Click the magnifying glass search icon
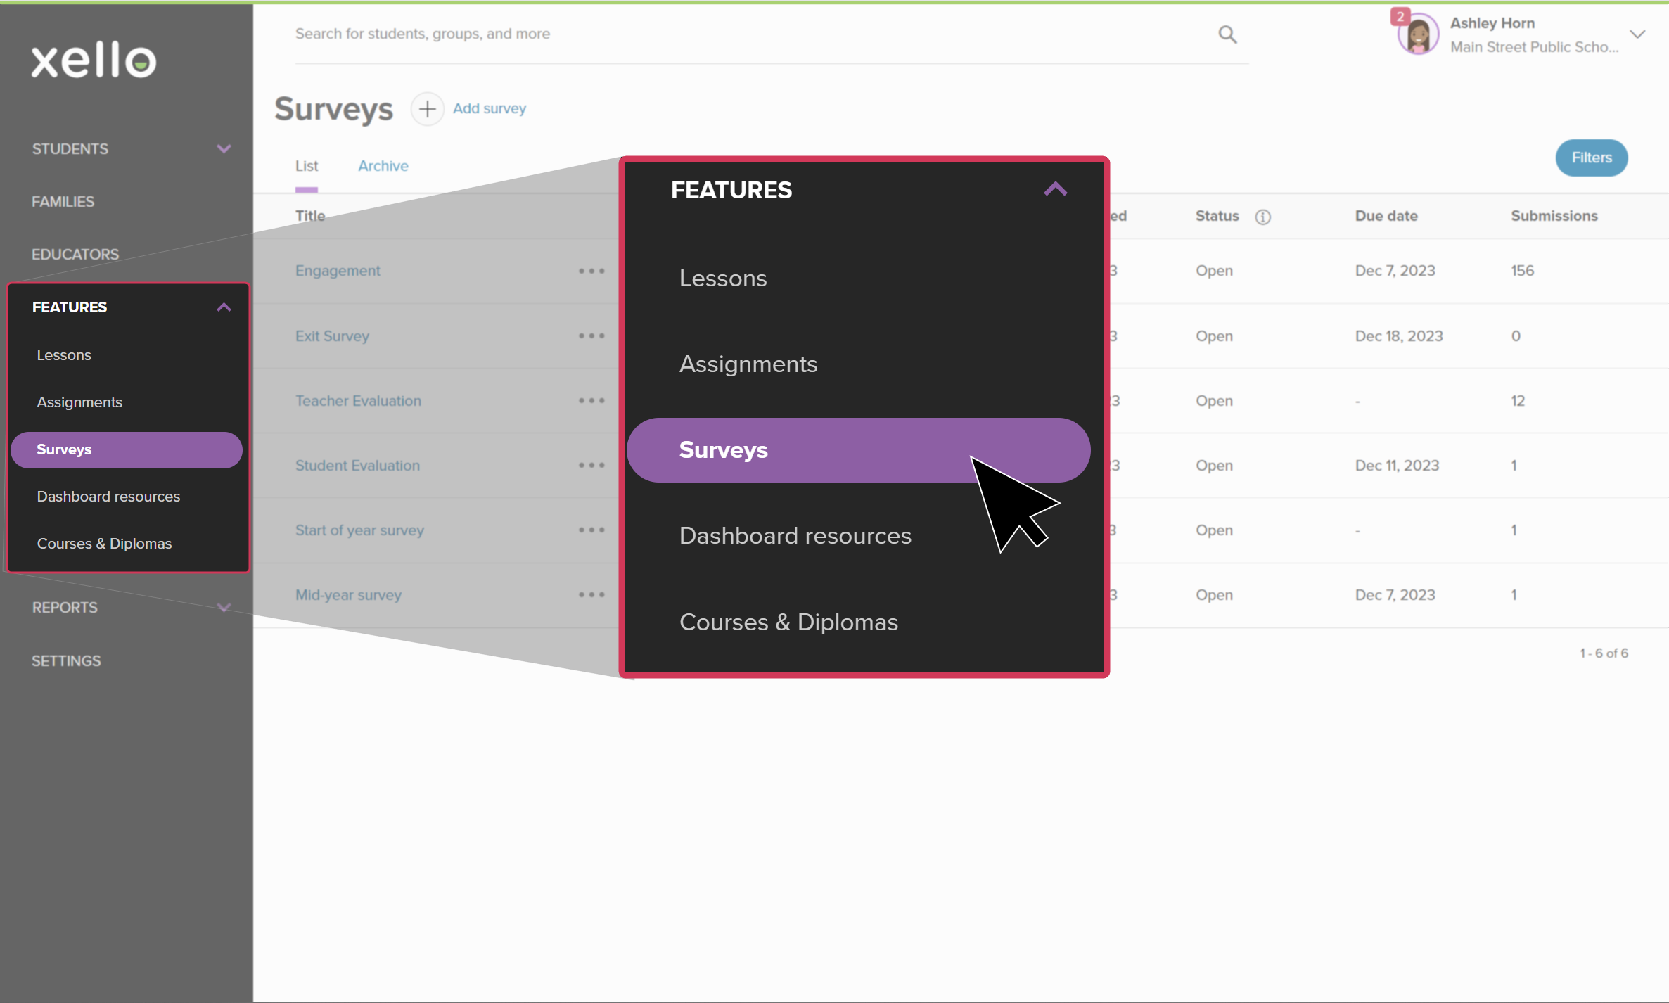 click(x=1227, y=34)
